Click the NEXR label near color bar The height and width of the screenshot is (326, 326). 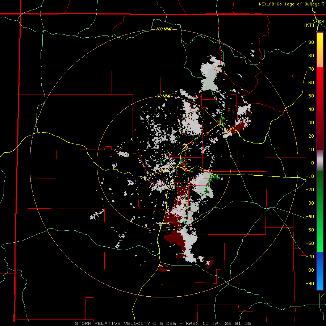[x=318, y=22]
